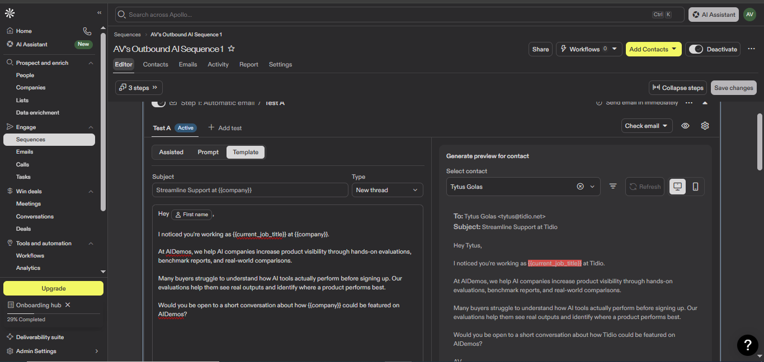Collapse Step 1 with the up arrow

[x=705, y=103]
